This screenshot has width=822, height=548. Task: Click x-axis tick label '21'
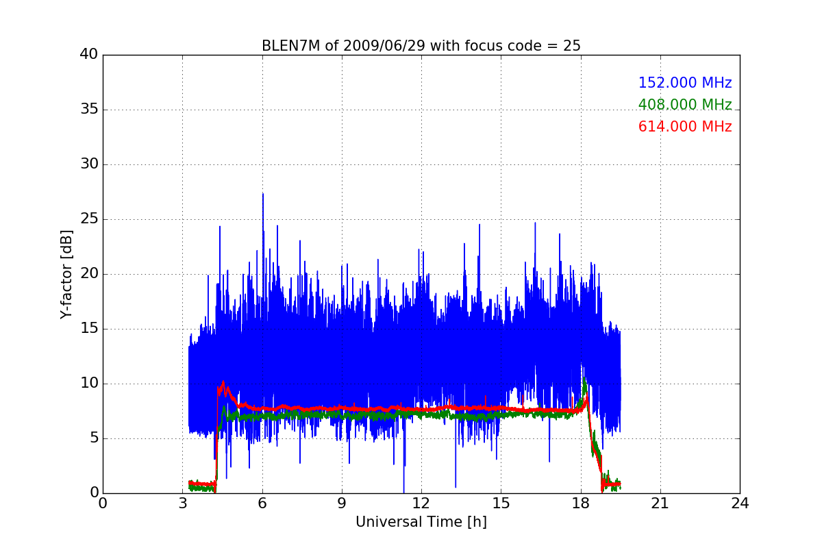pyautogui.click(x=660, y=503)
